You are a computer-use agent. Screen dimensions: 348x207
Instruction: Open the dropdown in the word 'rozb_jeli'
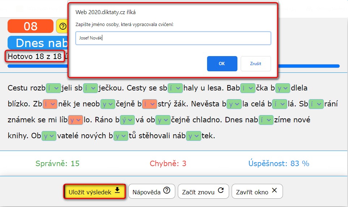[x=53, y=88]
